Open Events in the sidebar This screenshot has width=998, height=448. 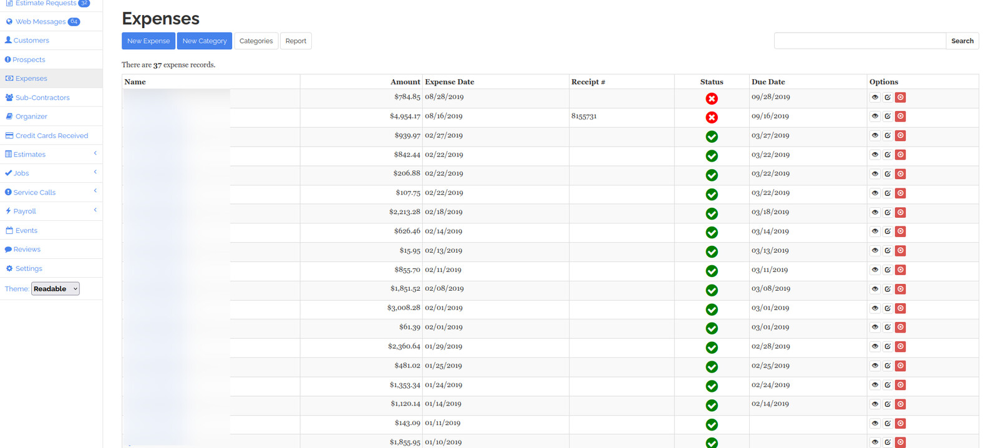tap(26, 231)
